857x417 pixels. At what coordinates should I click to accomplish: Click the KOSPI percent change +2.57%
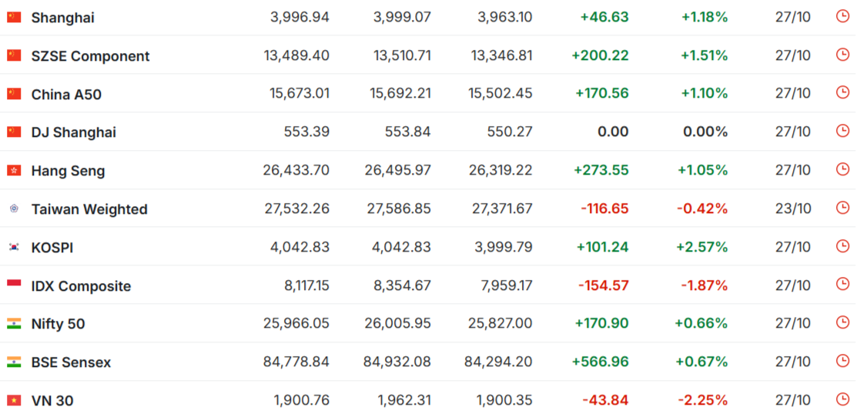pos(701,247)
